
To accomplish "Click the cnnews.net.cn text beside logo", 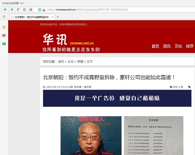I will click(x=82, y=43).
